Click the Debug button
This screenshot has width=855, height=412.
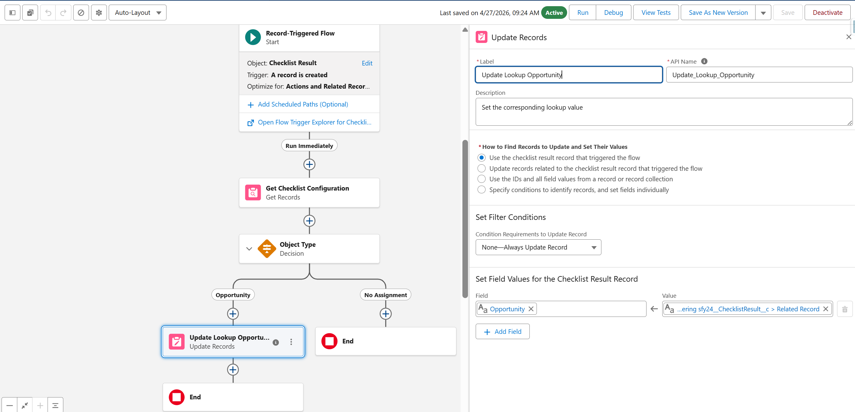(613, 13)
